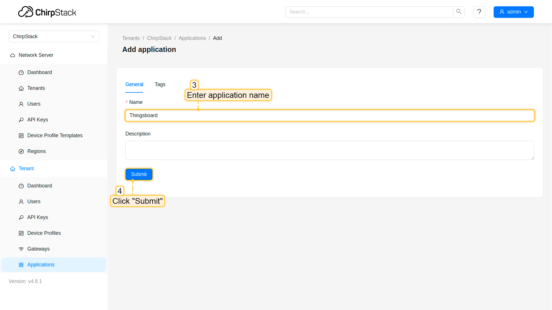
Task: Collapse the Network Server menu section
Action: pos(36,55)
